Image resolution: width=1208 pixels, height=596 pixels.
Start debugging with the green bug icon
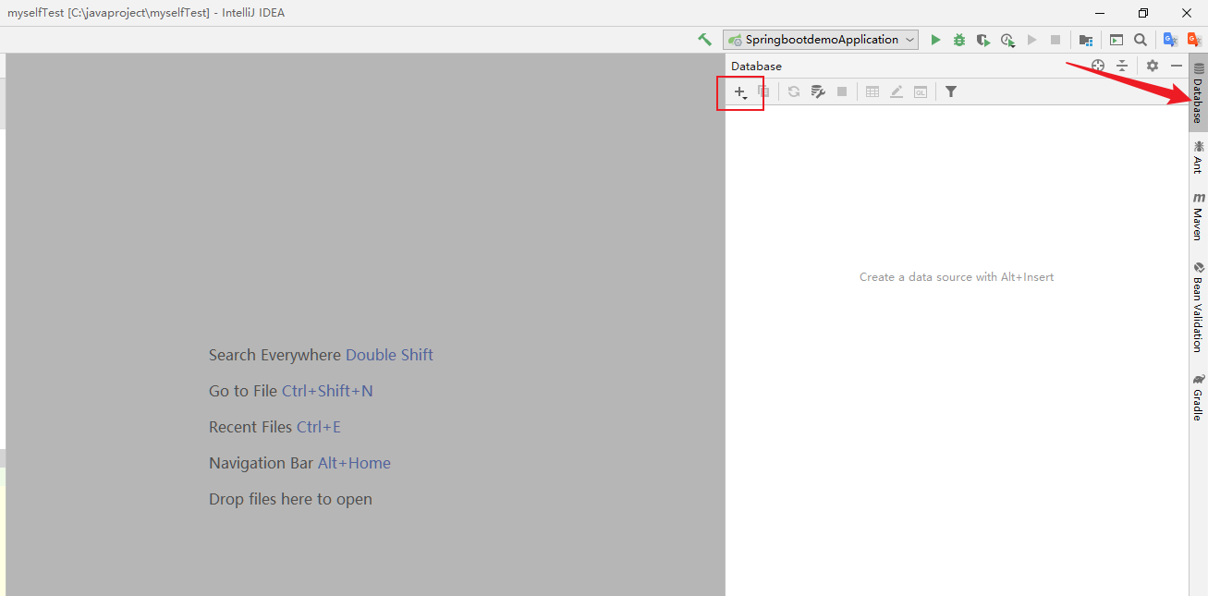959,40
